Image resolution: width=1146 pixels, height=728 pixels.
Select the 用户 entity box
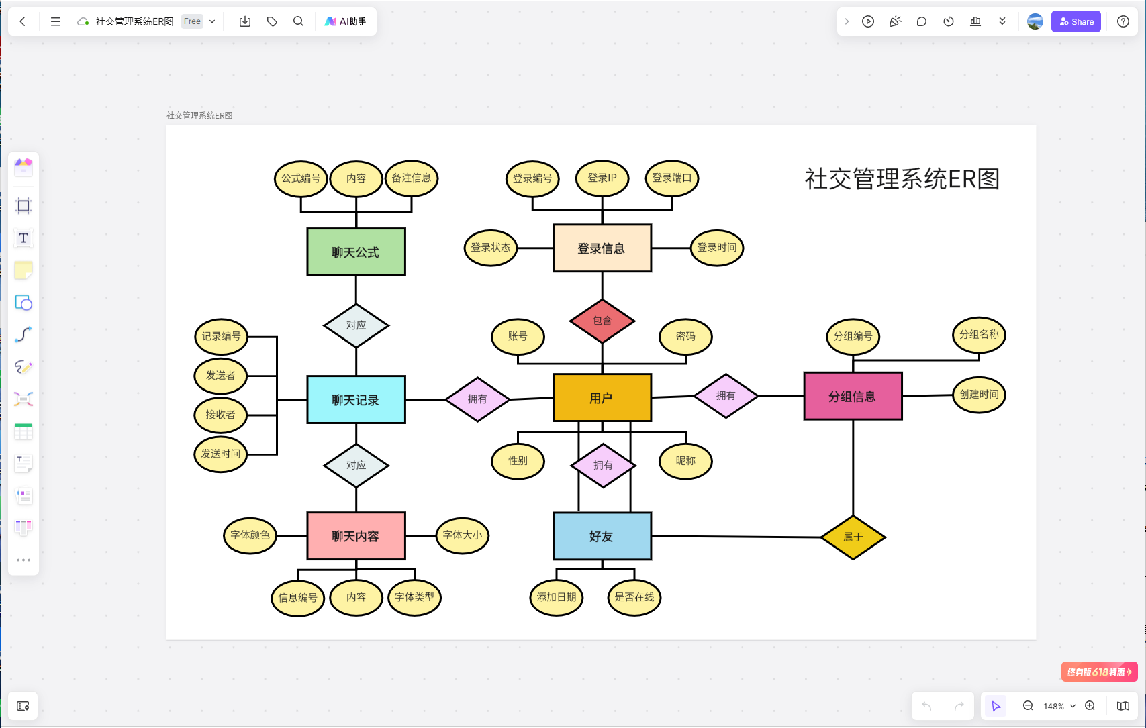point(602,398)
